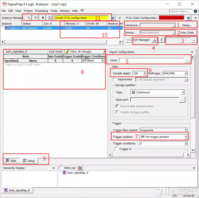The width and height of the screenshot is (199, 198).
Task: Click the feedback speech bubble icon
Action: coord(82,10)
